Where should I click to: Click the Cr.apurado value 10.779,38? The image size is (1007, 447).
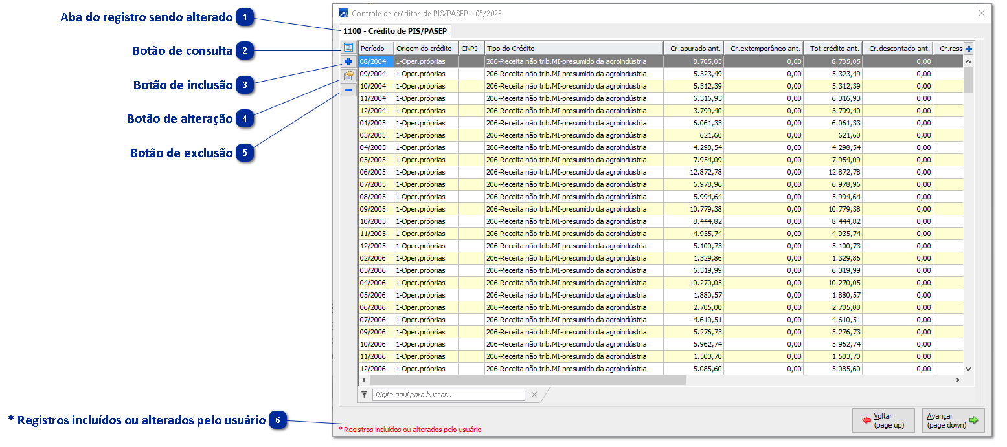click(706, 209)
